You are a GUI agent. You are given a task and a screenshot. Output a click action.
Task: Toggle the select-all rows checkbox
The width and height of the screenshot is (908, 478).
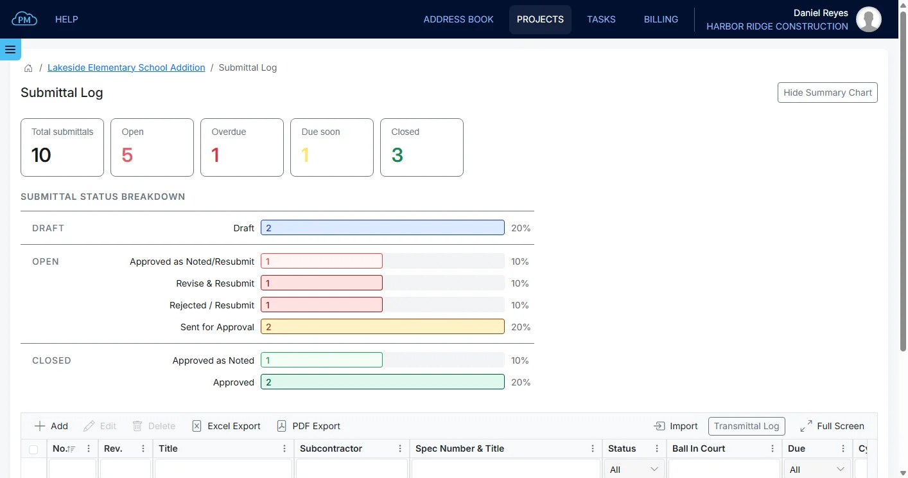point(33,450)
